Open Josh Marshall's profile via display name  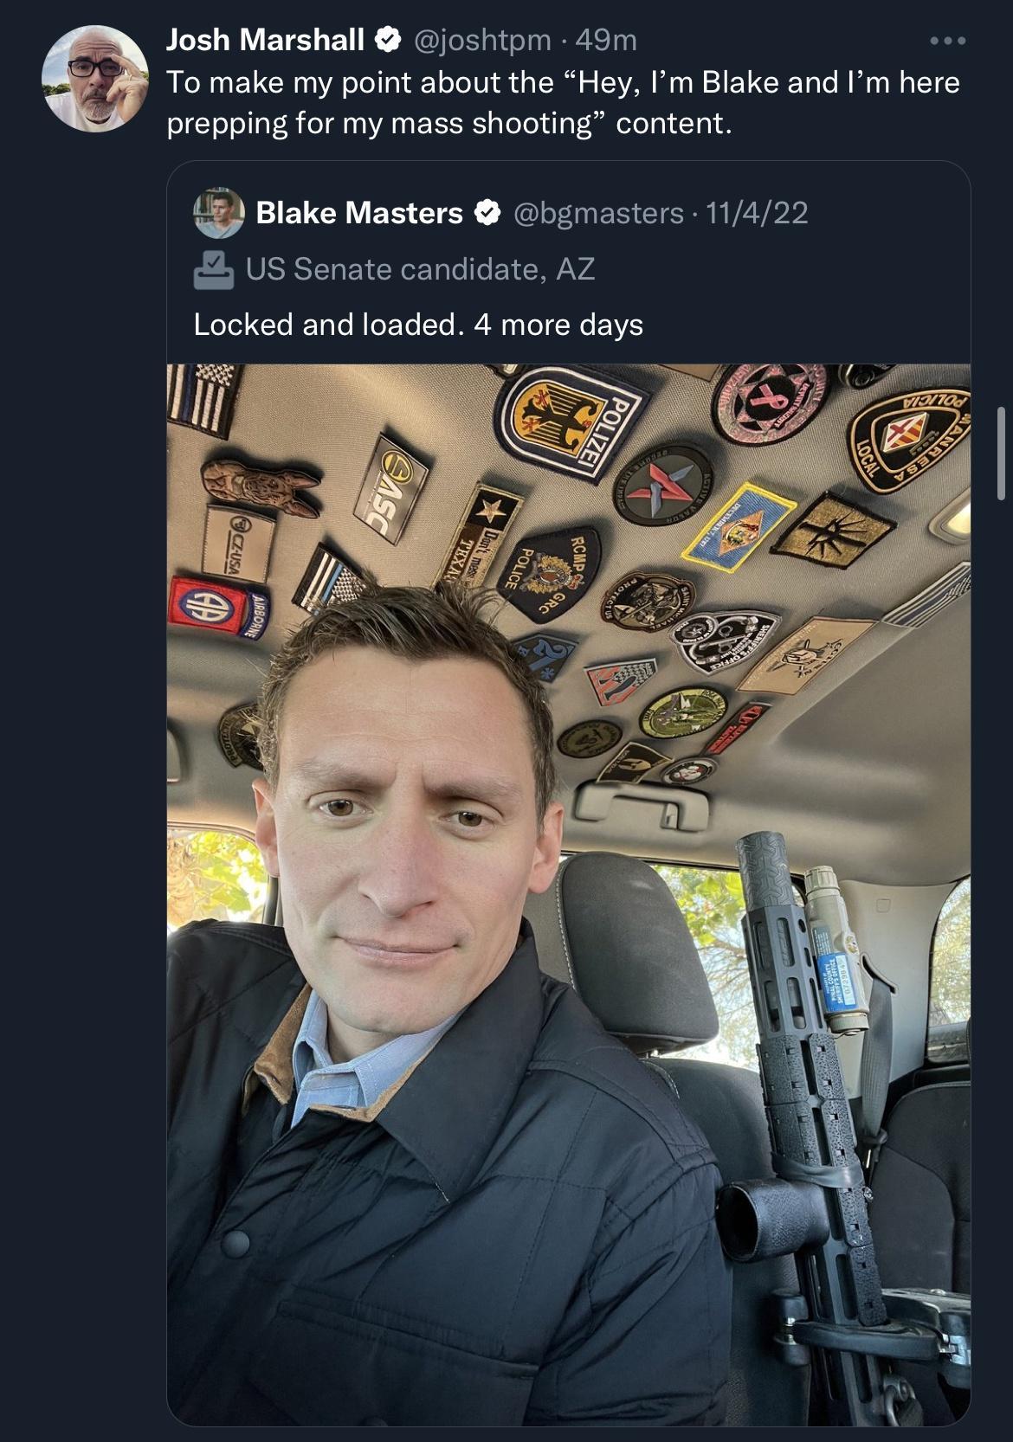click(265, 40)
